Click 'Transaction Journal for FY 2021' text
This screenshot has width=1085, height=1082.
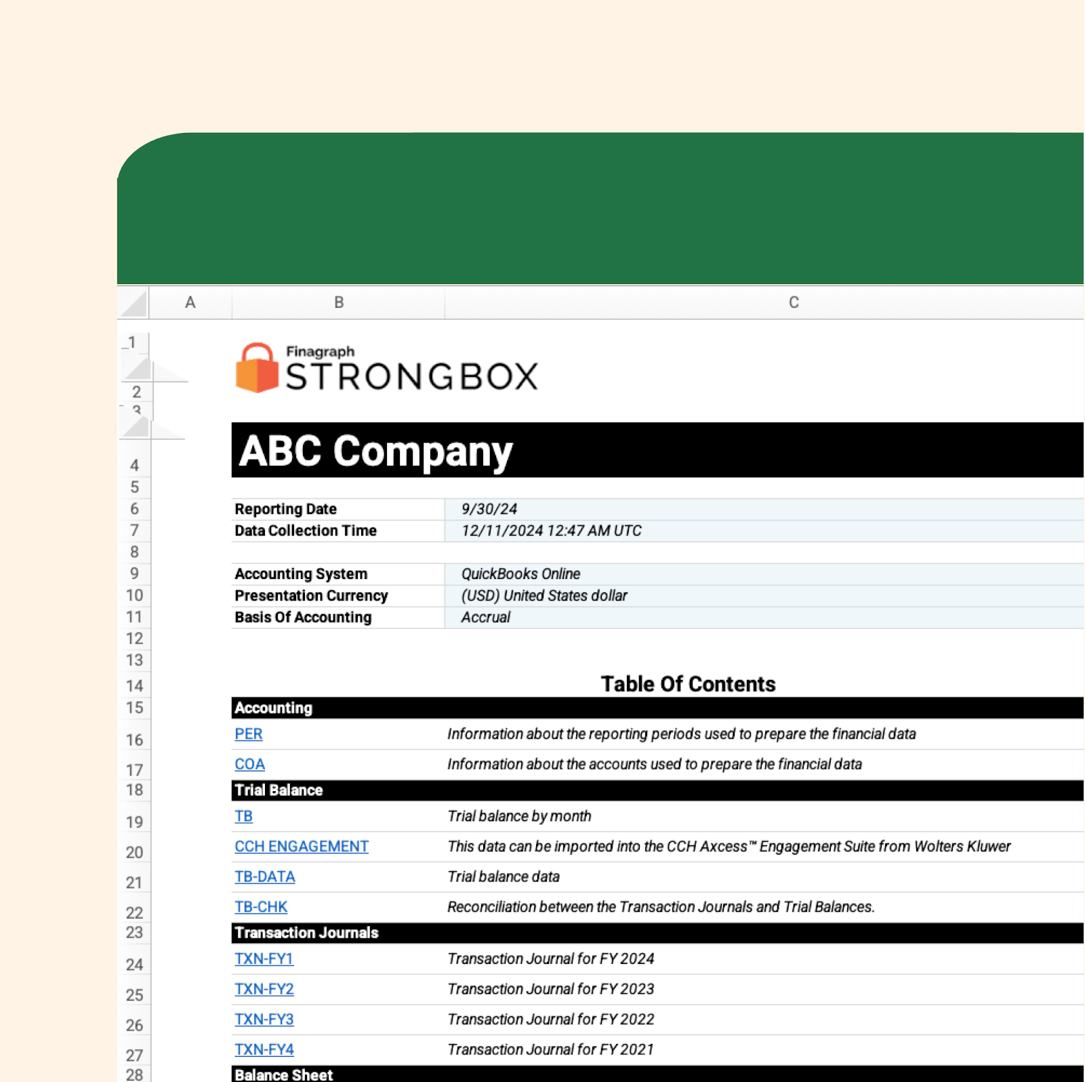pos(551,1049)
